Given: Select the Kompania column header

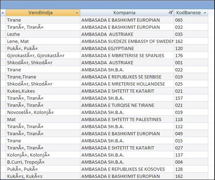Looking at the screenshot, I should click(124, 13).
